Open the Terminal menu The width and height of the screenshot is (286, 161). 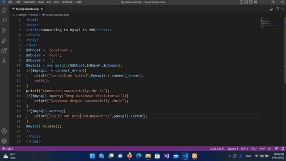pyautogui.click(x=67, y=2)
